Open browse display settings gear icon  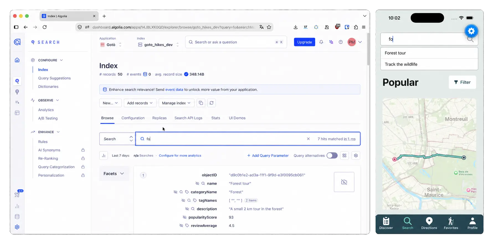(356, 156)
